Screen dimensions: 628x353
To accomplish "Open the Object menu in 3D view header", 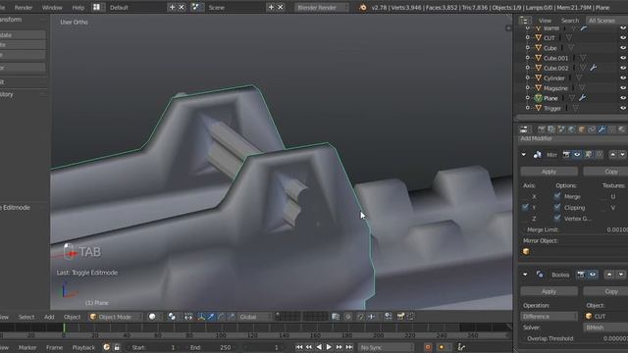I will [72, 317].
